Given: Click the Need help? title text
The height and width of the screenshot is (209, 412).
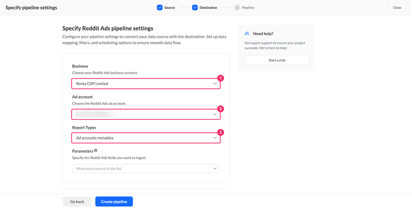Looking at the screenshot, I should 263,34.
